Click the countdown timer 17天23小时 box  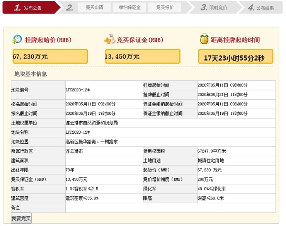tap(235, 58)
